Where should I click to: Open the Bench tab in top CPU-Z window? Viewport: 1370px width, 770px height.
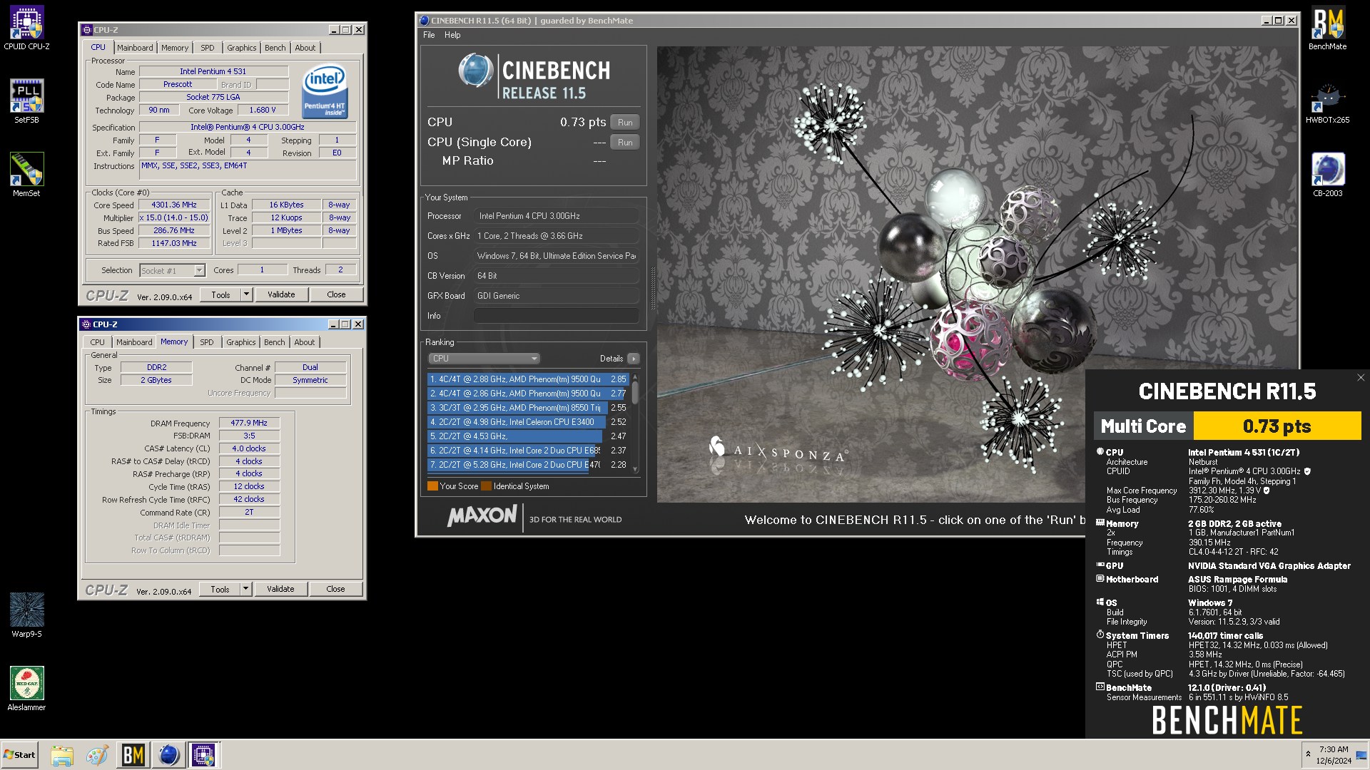(275, 48)
